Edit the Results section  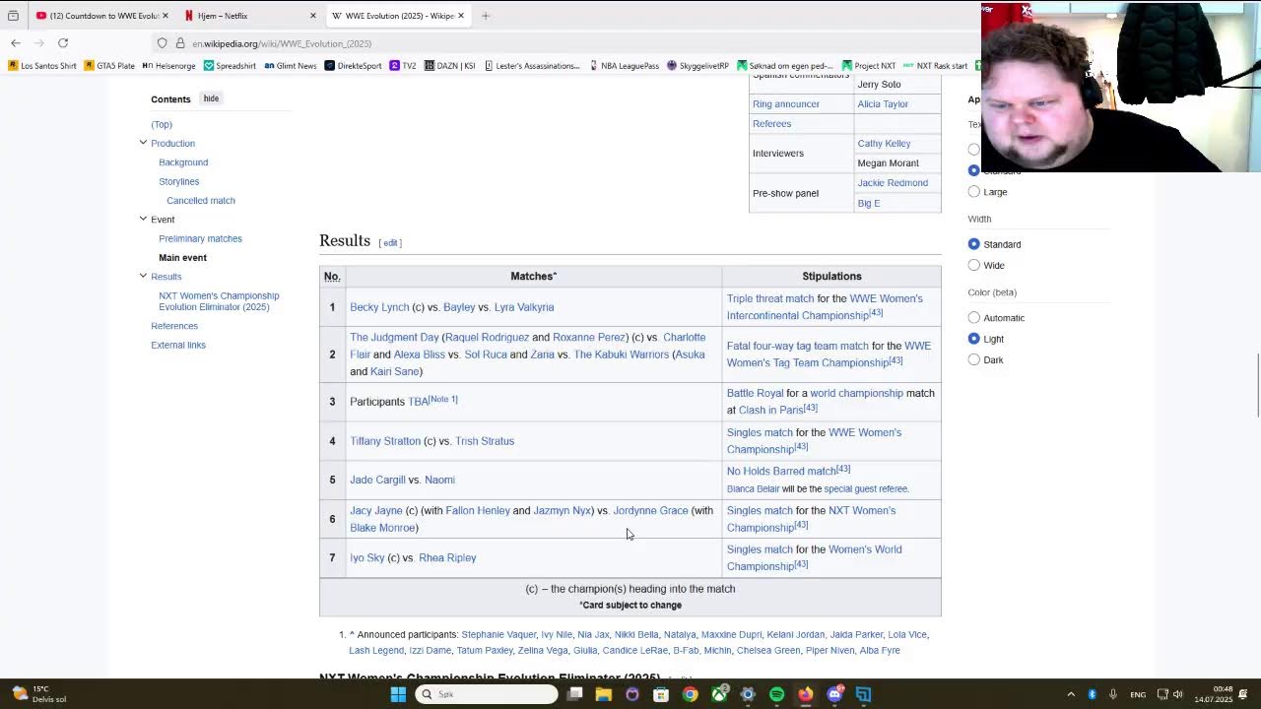(390, 242)
